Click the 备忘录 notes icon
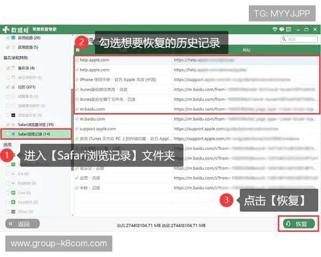Image resolution: width=321 pixels, height=257 pixels. pos(13,68)
